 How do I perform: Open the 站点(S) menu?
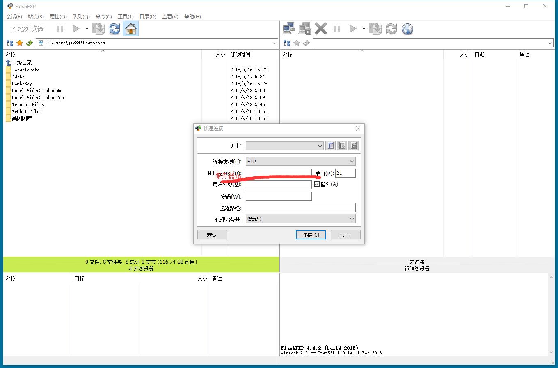point(36,17)
